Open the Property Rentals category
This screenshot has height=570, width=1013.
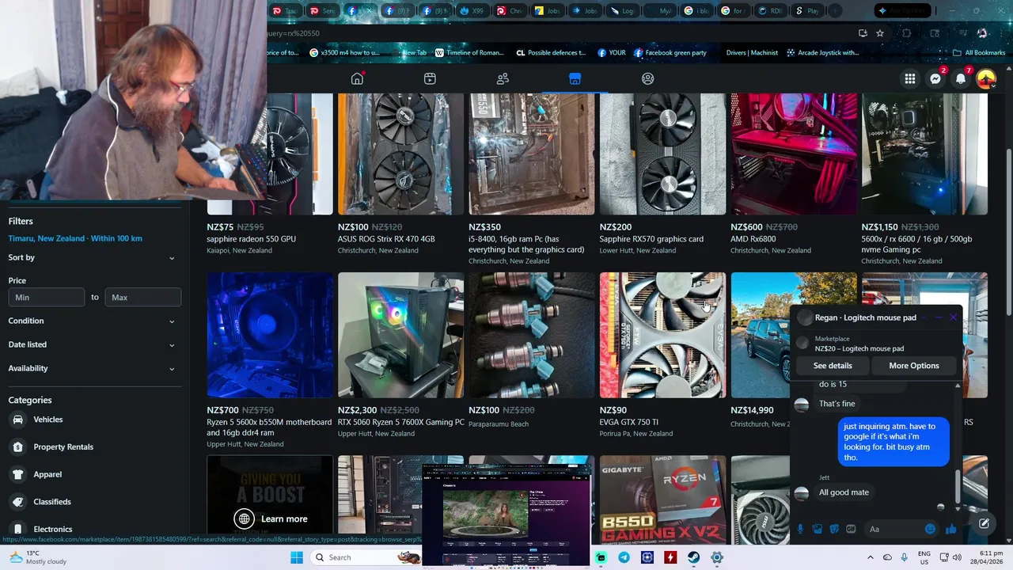coord(94,446)
